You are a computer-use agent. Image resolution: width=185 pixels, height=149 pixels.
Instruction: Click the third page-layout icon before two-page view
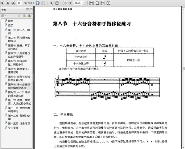coord(103,3)
